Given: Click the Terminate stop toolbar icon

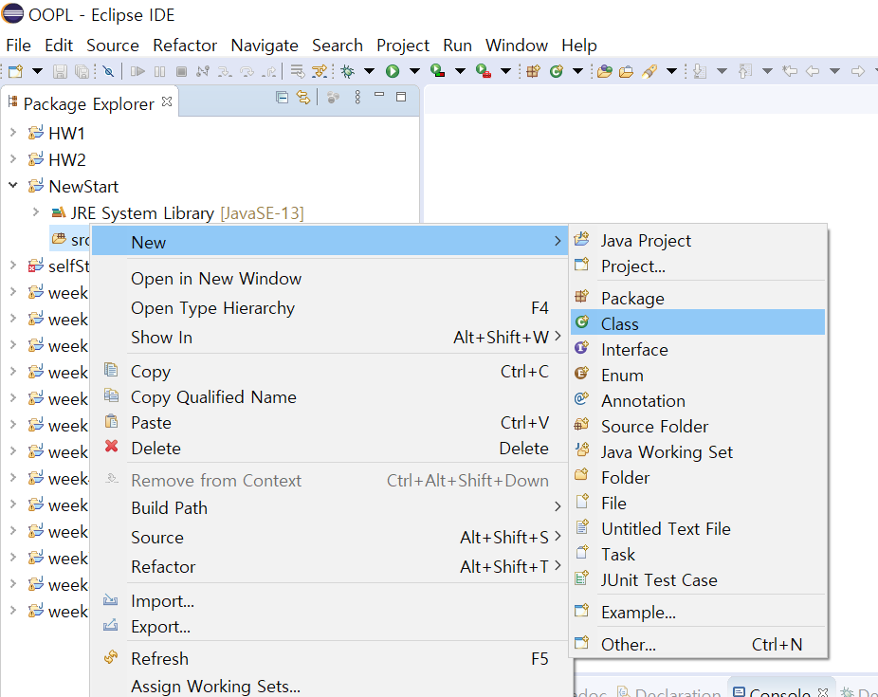Looking at the screenshot, I should (181, 71).
